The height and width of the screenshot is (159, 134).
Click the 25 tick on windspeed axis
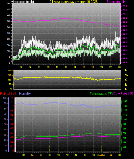click(x=8, y=33)
